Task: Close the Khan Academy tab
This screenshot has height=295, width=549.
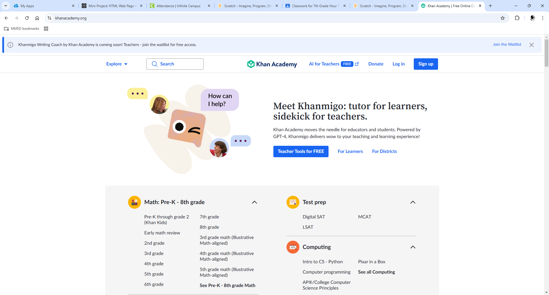Action: 480,6
